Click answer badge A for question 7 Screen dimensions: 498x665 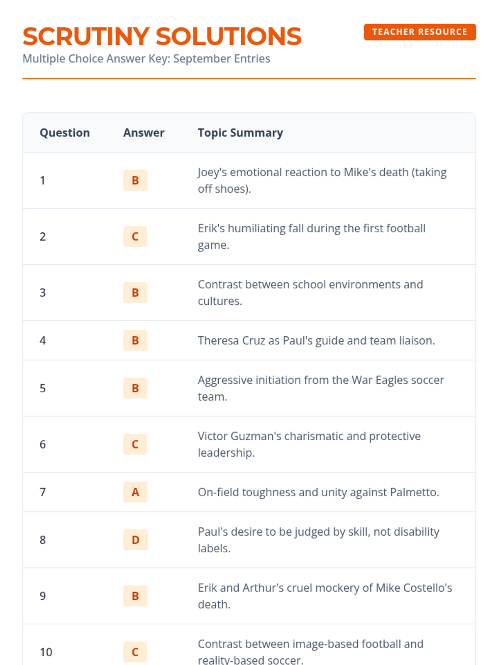point(135,492)
